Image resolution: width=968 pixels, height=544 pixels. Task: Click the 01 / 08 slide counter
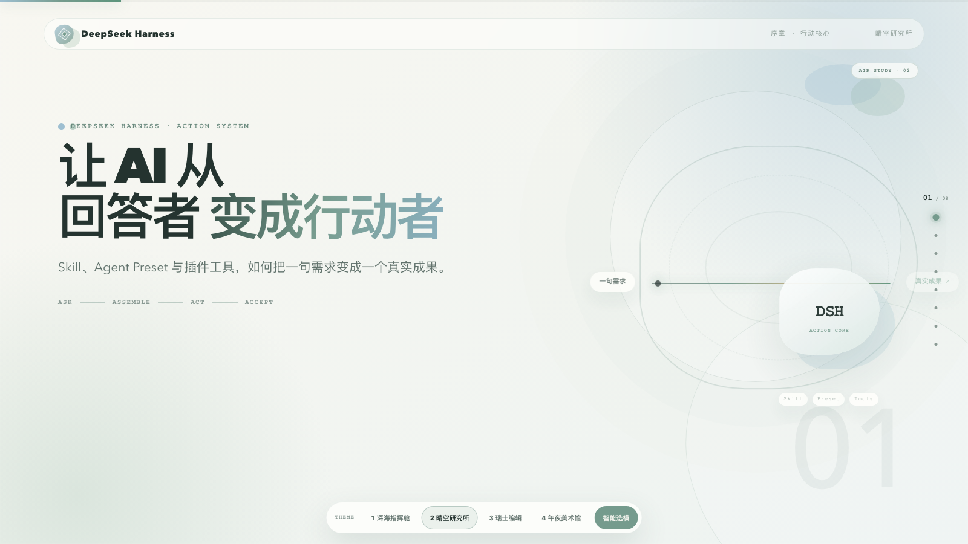935,198
